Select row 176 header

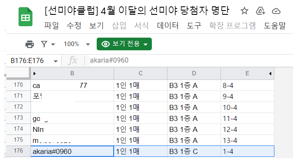coord(19,151)
